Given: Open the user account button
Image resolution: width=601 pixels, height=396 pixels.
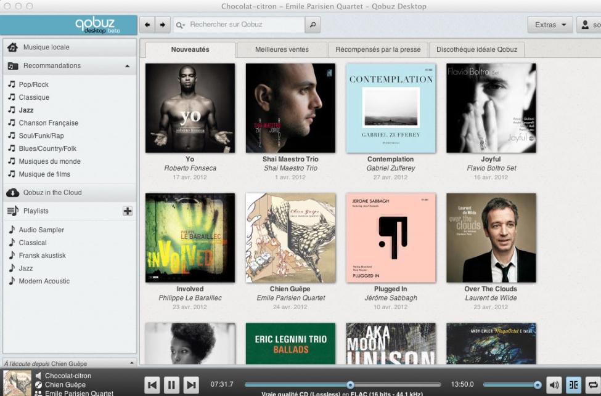Looking at the screenshot, I should pos(589,25).
